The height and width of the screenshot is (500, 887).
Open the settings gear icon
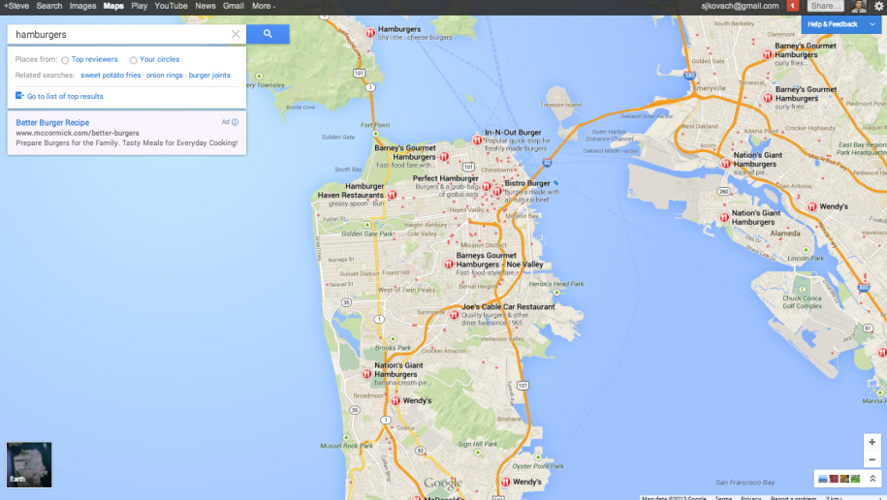[878, 6]
